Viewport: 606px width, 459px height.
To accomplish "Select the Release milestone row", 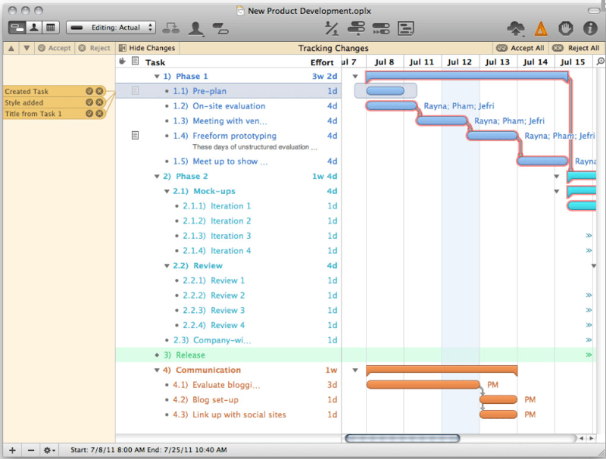I will point(228,355).
